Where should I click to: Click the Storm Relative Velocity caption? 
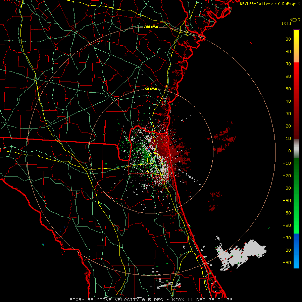(151, 300)
